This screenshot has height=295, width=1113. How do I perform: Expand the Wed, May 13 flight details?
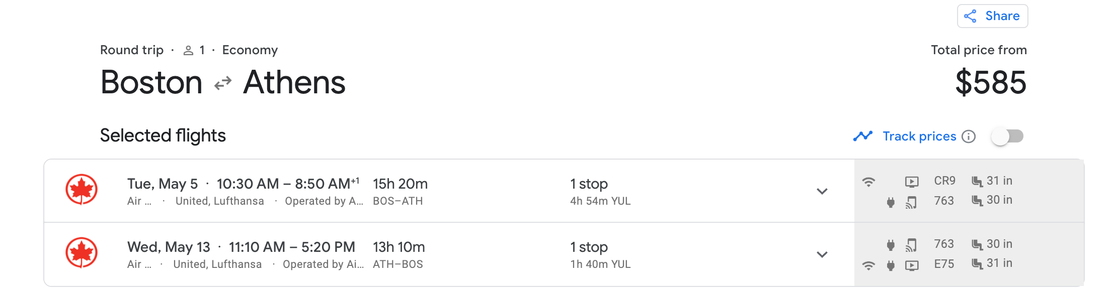pos(822,254)
